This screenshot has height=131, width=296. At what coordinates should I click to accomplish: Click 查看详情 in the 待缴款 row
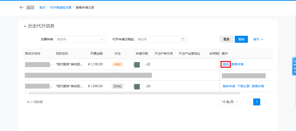tap(237, 64)
